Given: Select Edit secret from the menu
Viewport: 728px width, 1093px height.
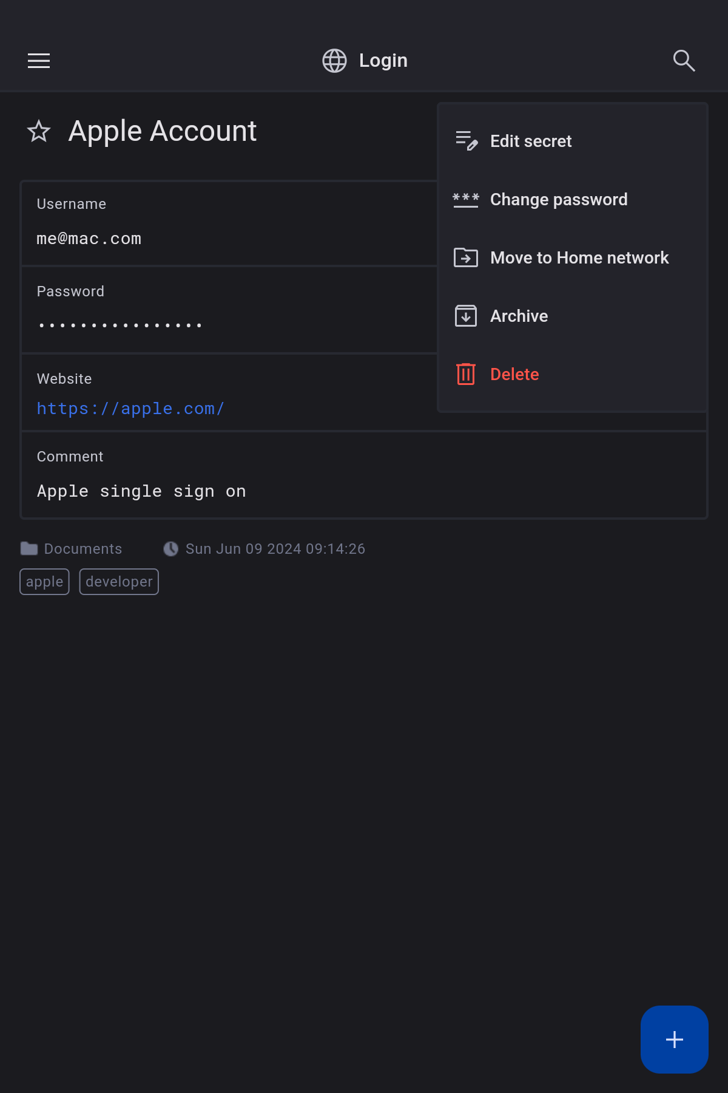Looking at the screenshot, I should click(x=531, y=141).
